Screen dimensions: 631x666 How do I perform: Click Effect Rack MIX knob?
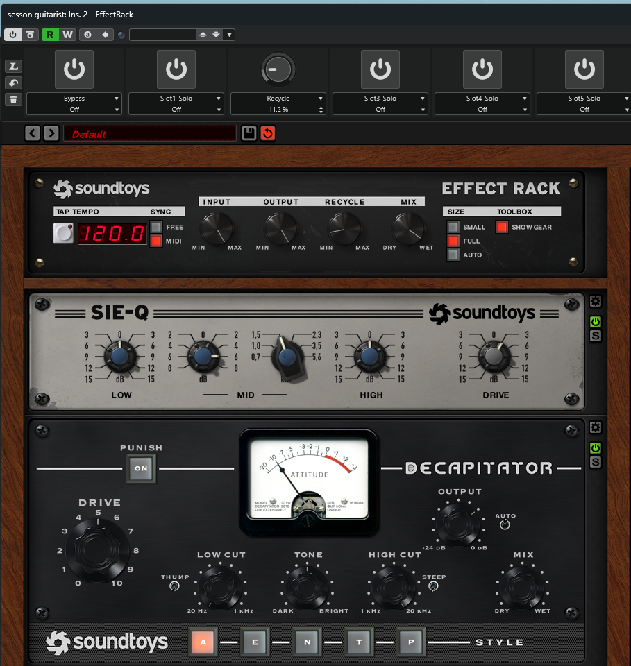[x=408, y=228]
